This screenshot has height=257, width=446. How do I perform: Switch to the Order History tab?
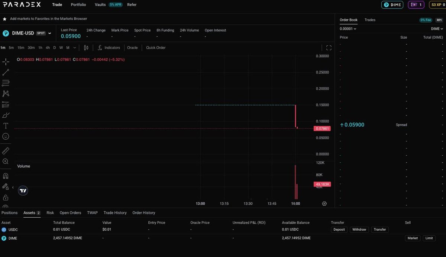143,213
